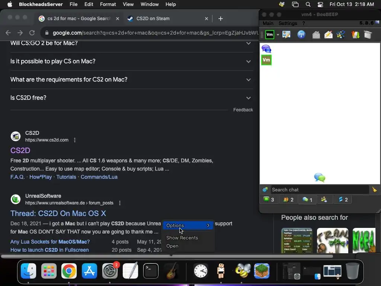The width and height of the screenshot is (381, 286).
Task: Open the F.A.Q. sitelink under CS2D
Action: coord(17,177)
